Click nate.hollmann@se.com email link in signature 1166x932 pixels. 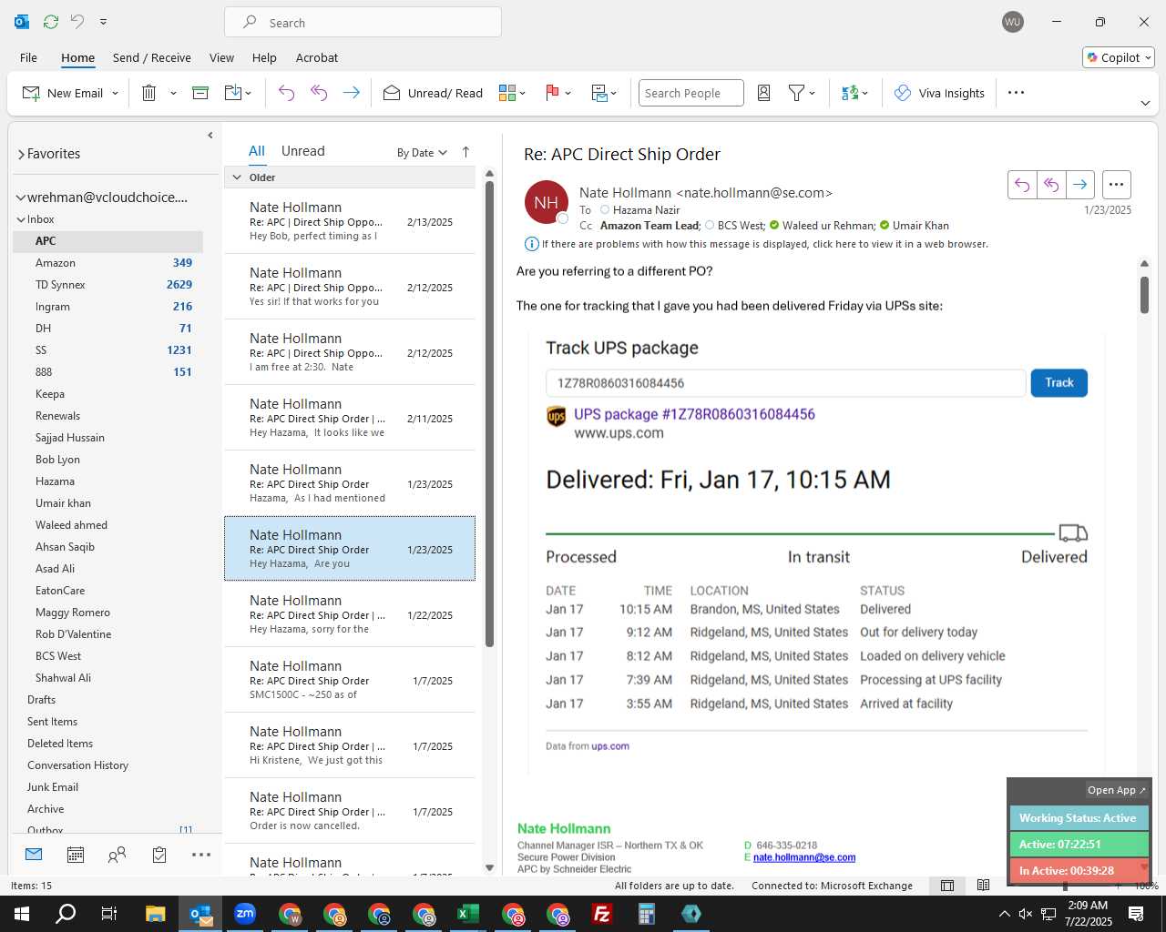[804, 857]
